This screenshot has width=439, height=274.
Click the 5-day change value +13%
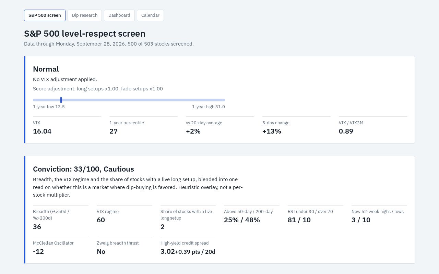tap(272, 131)
